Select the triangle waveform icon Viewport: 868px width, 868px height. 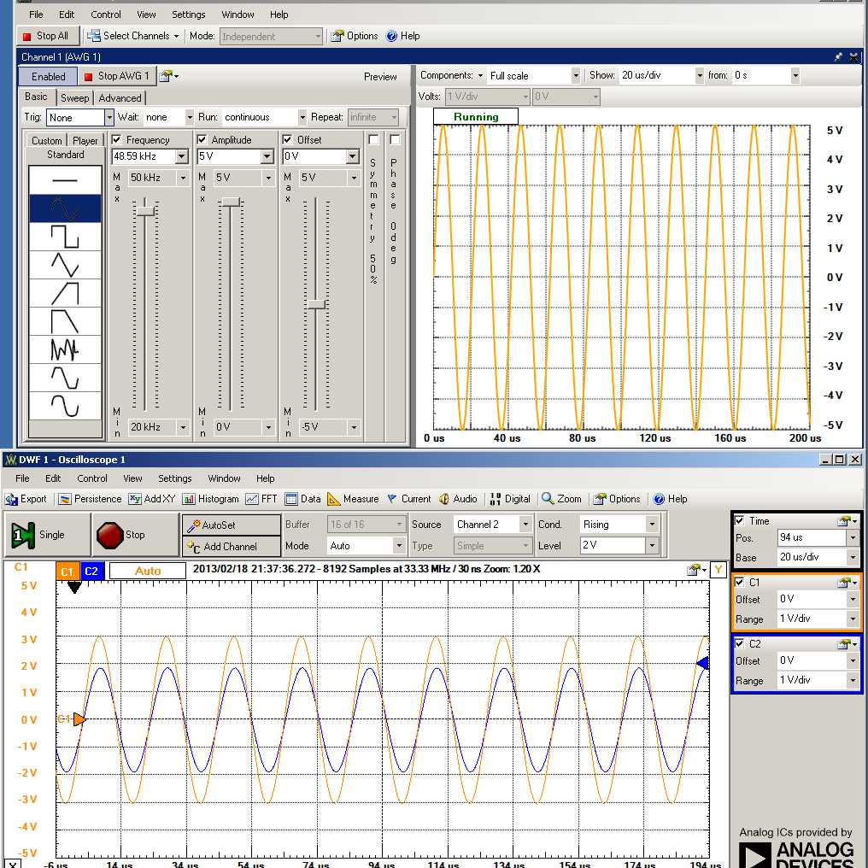[65, 265]
